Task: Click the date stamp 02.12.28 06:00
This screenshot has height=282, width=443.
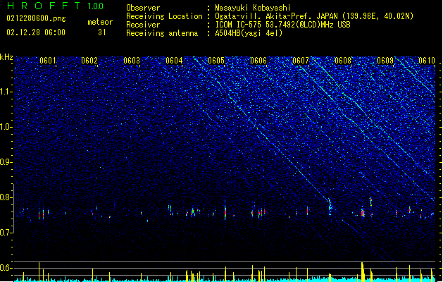Action: pyautogui.click(x=36, y=32)
